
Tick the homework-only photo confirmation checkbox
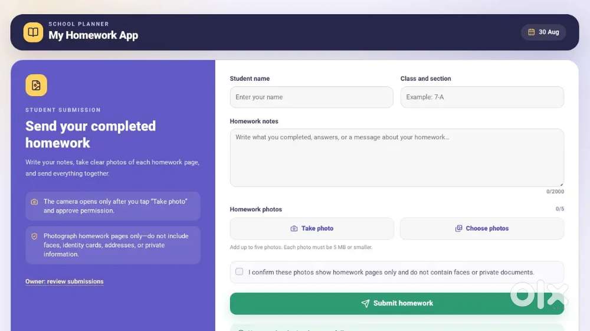240,271
